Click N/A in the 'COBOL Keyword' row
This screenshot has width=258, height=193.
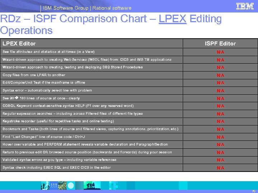coord(220,106)
